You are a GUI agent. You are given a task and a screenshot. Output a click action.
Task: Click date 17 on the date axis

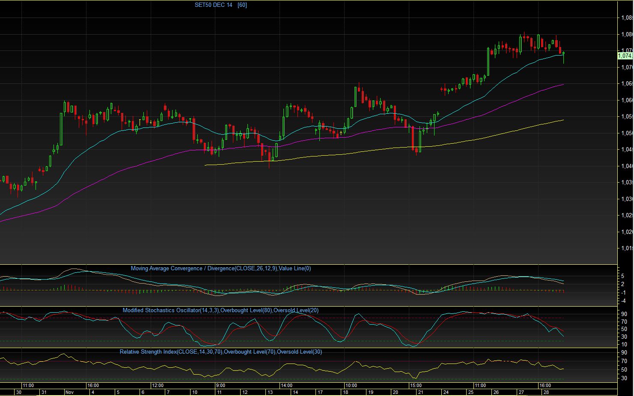320,393
